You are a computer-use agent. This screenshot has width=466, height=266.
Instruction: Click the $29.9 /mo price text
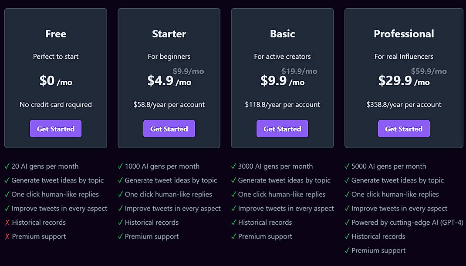[405, 81]
